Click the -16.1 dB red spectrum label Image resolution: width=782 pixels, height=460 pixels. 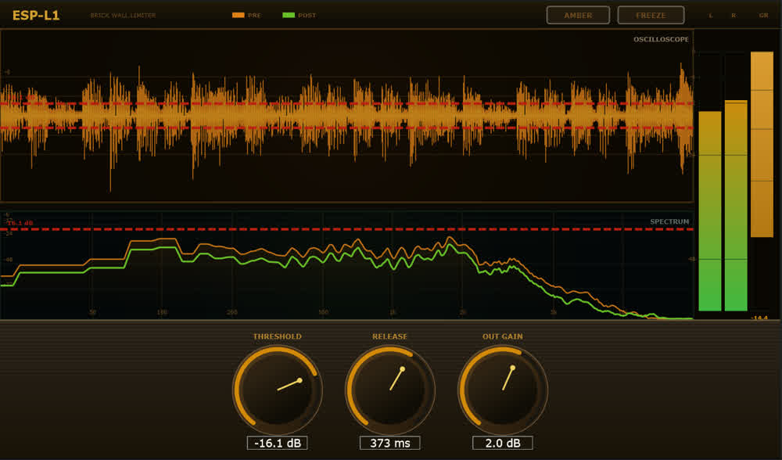coord(20,223)
